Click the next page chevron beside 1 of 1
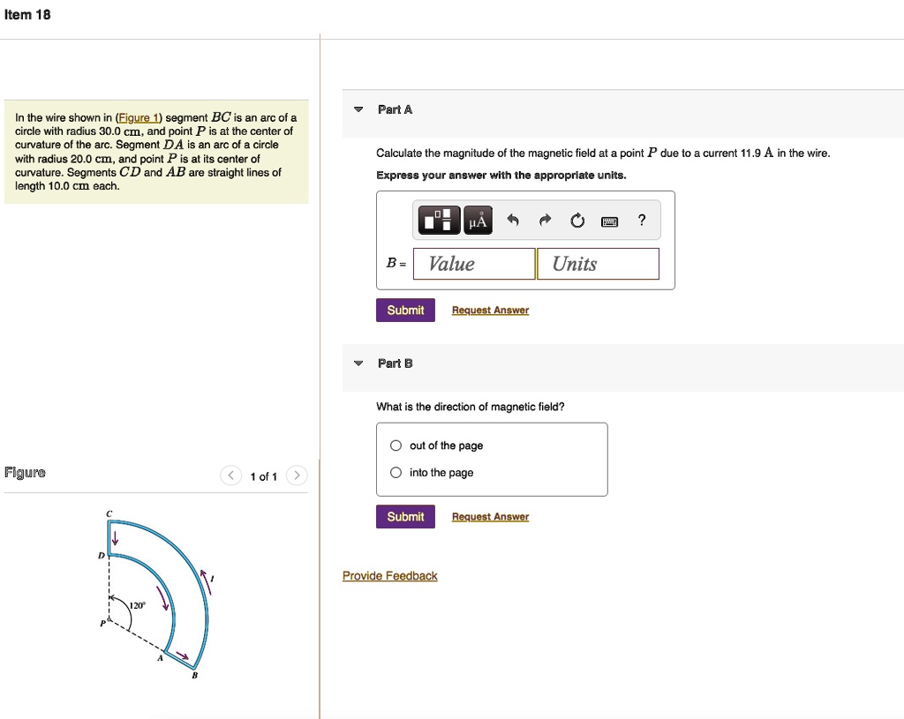This screenshot has width=904, height=719. pyautogui.click(x=297, y=475)
